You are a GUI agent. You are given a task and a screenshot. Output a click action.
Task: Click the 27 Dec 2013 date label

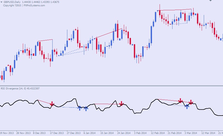tap(74, 133)
